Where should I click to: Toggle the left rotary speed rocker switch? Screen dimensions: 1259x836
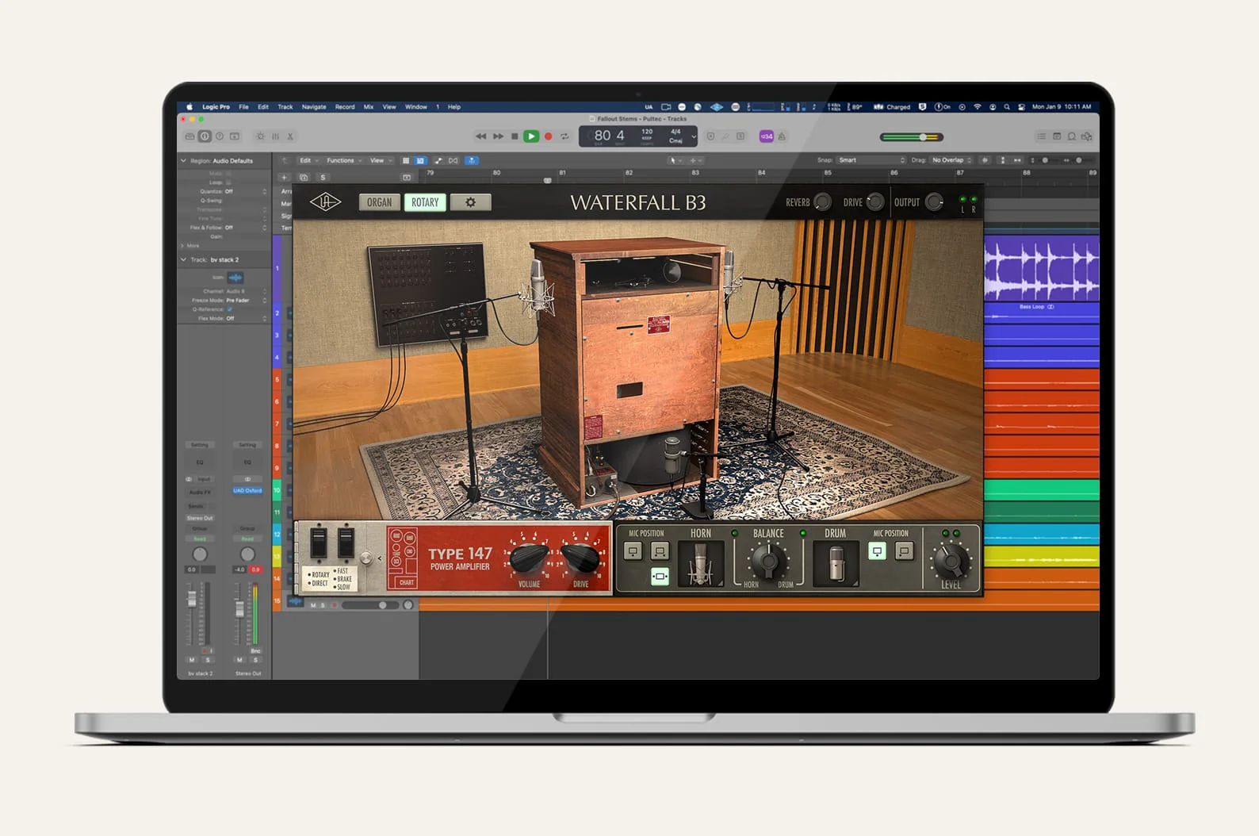coord(319,543)
